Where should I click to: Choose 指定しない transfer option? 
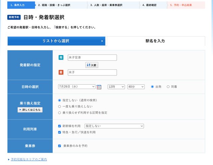[x=60, y=100]
